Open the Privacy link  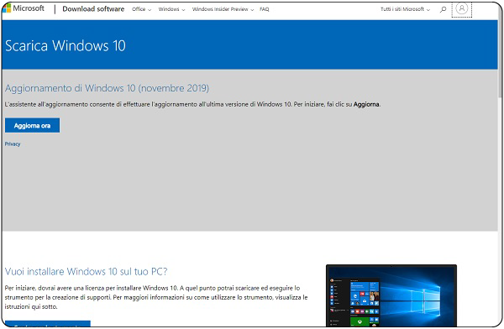click(13, 144)
